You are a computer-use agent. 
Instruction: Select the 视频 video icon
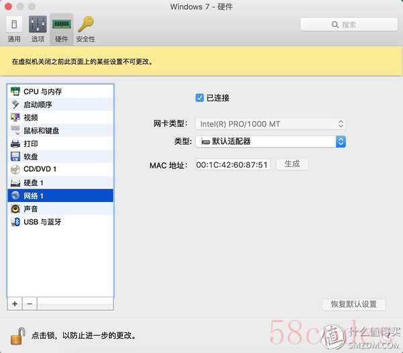click(15, 117)
